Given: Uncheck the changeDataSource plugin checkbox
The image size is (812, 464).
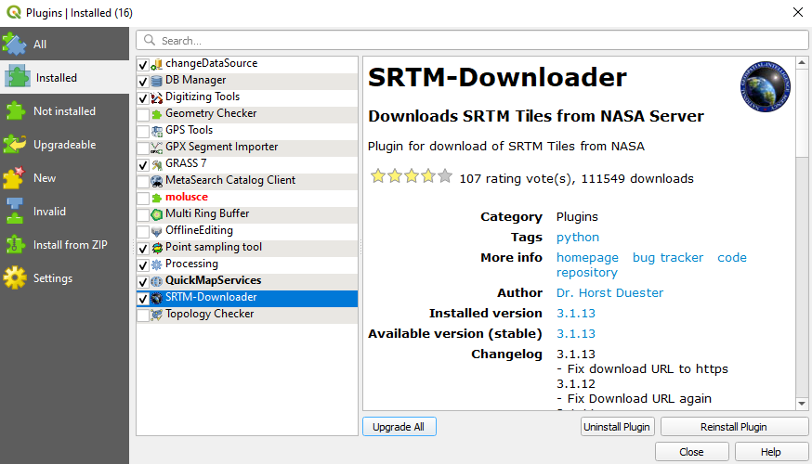Looking at the screenshot, I should 143,65.
